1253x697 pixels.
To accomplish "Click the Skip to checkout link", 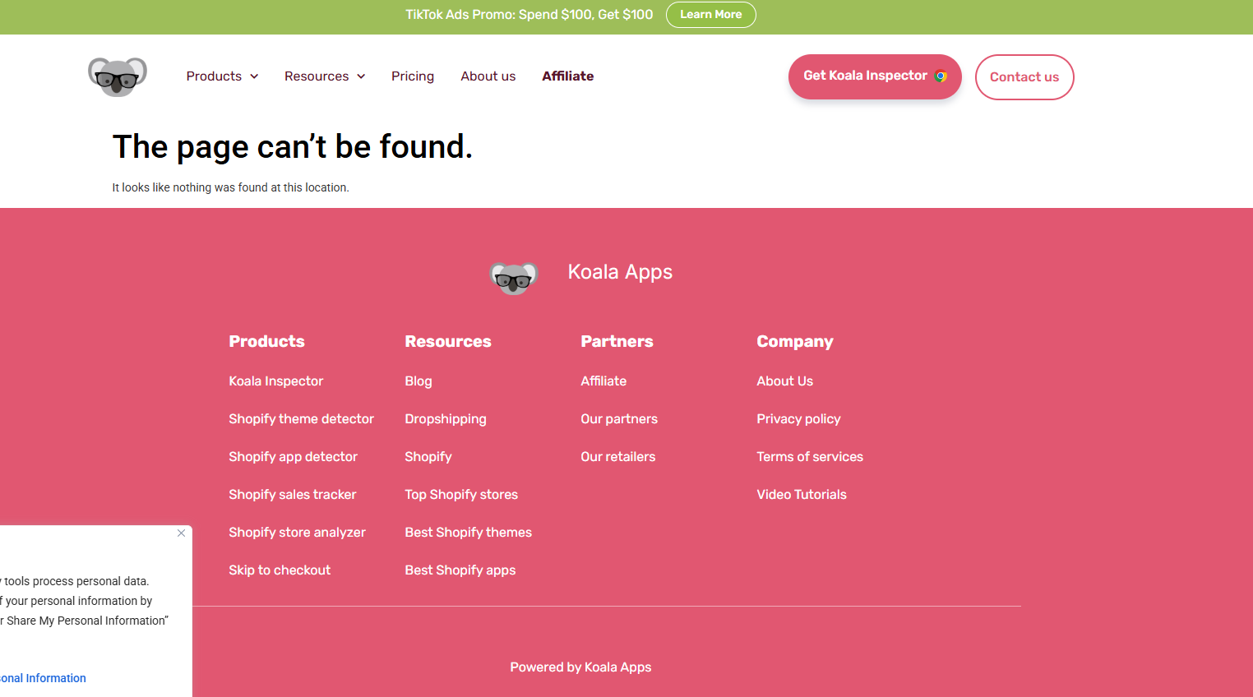I will click(280, 570).
